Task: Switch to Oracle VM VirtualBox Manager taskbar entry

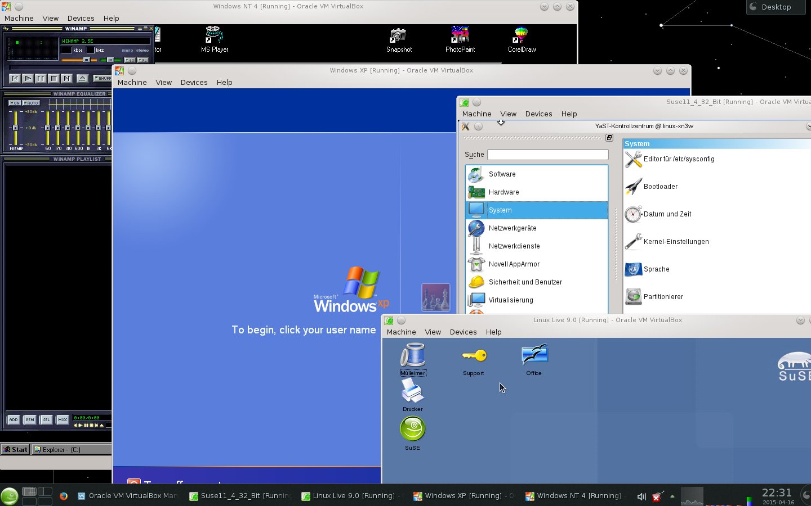Action: point(128,496)
